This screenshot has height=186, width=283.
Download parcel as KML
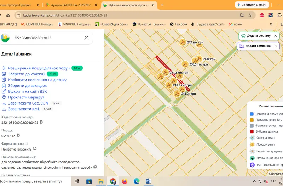24,109
